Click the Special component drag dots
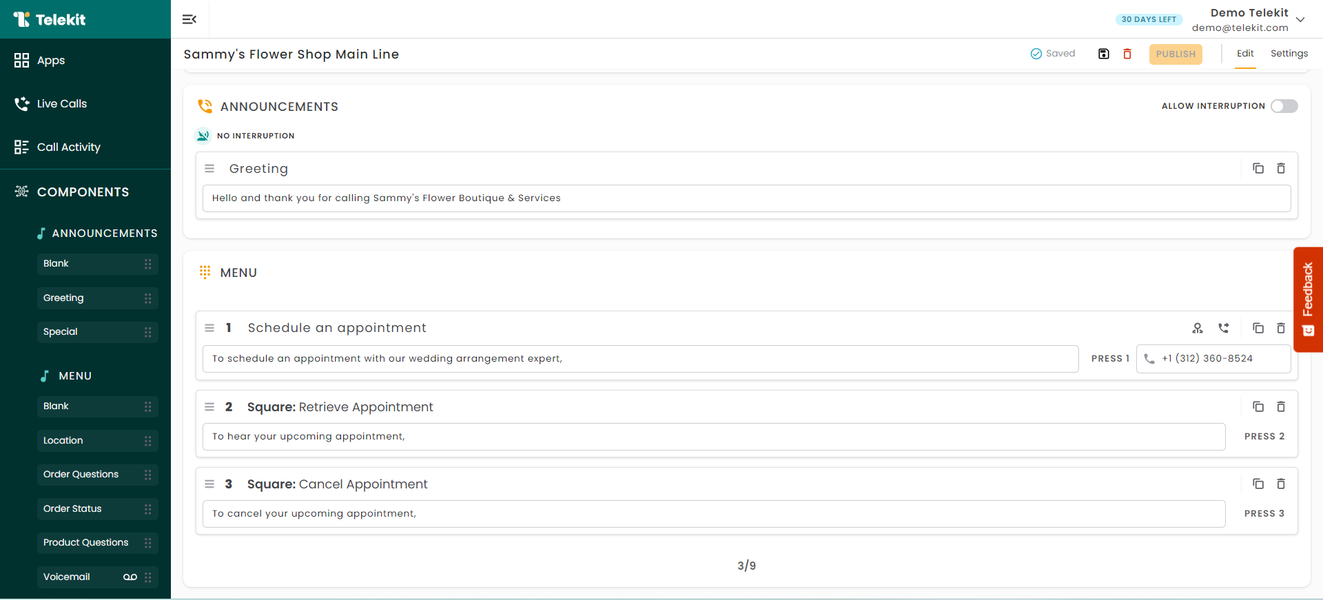Screen dimensions: 1323x600 point(148,332)
